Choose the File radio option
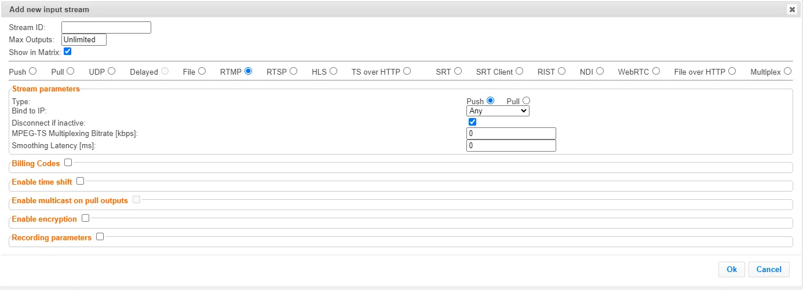The height and width of the screenshot is (290, 803). 202,71
